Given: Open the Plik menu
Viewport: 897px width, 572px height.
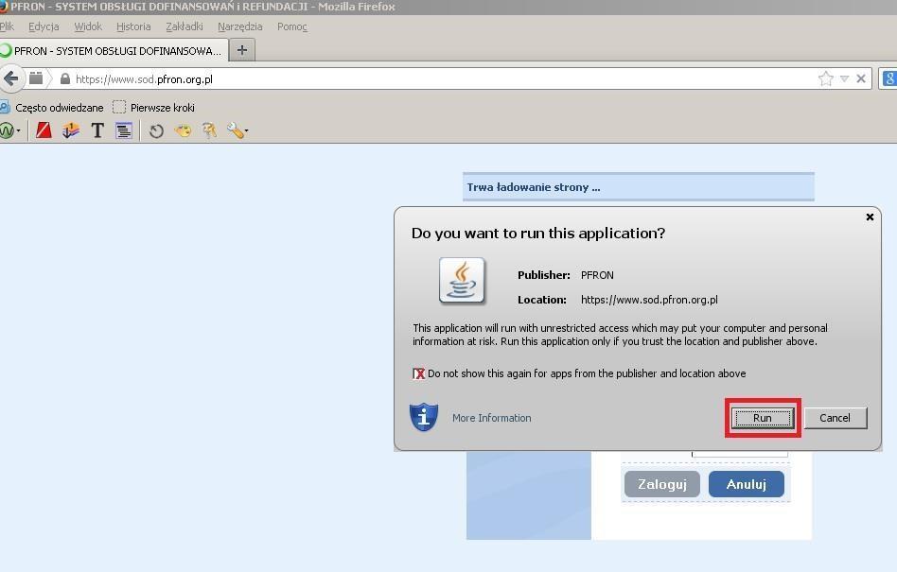Looking at the screenshot, I should click(7, 26).
